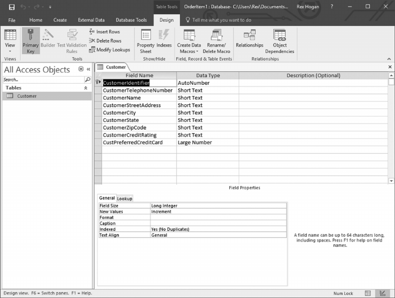Click the empty Format property field
Image resolution: width=395 pixels, height=298 pixels.
pos(218,217)
